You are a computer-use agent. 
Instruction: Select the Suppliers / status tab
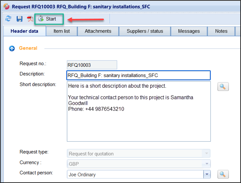(x=145, y=31)
